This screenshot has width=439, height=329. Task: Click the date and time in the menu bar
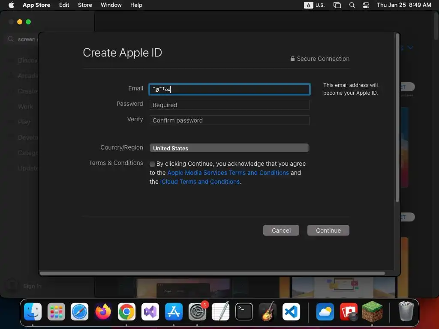404,5
